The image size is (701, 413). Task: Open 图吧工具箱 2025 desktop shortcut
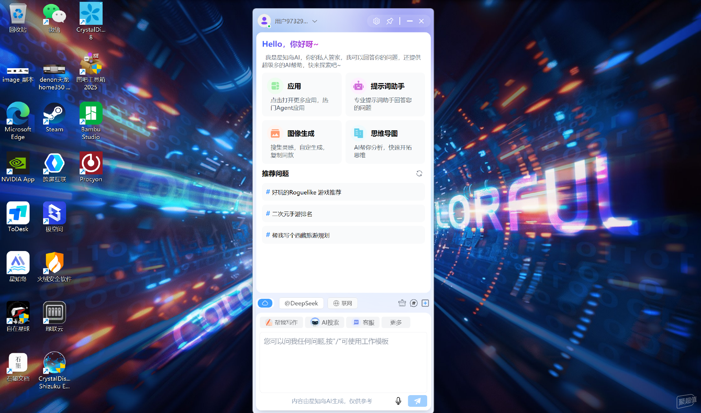[x=91, y=71]
